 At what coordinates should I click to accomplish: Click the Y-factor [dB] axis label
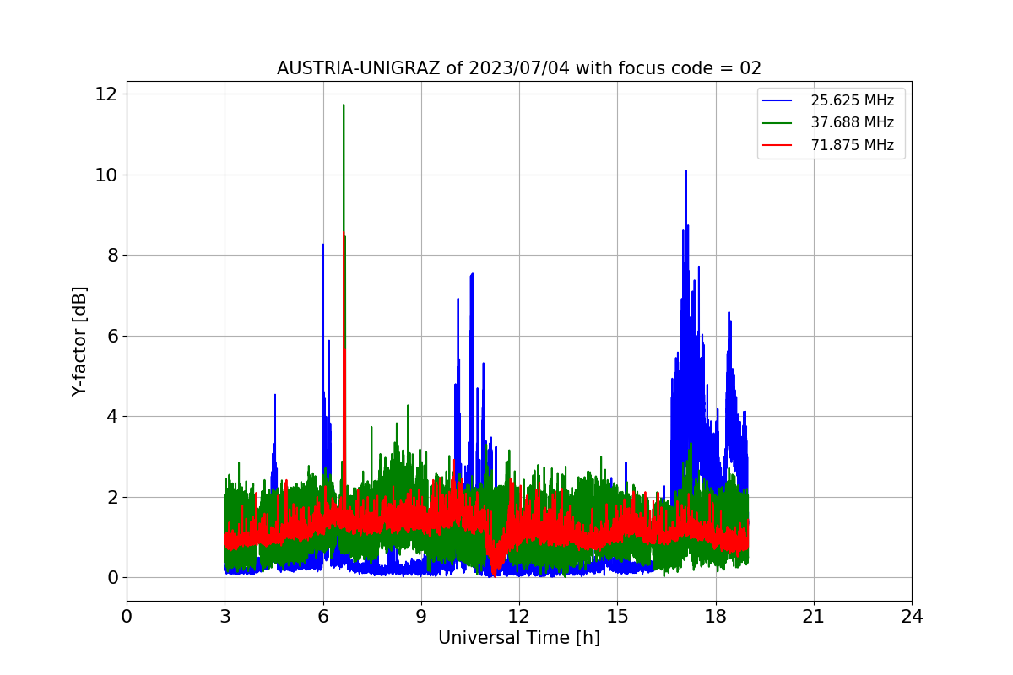click(79, 341)
